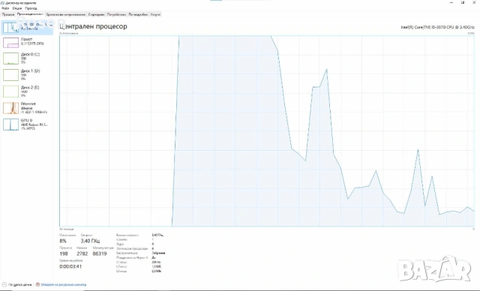Open the Опции menu

[17, 8]
